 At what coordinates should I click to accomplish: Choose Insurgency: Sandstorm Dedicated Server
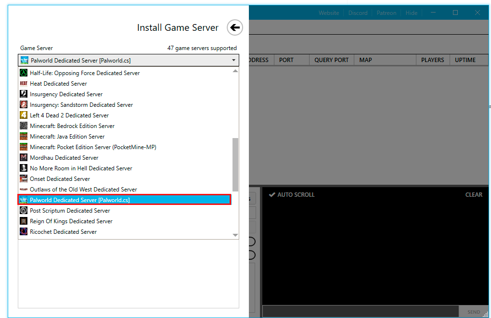tap(125, 104)
